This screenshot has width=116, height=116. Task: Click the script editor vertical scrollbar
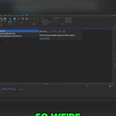[x=113, y=55]
